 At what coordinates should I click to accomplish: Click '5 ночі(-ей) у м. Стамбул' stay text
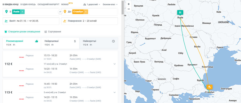tap(55, 92)
